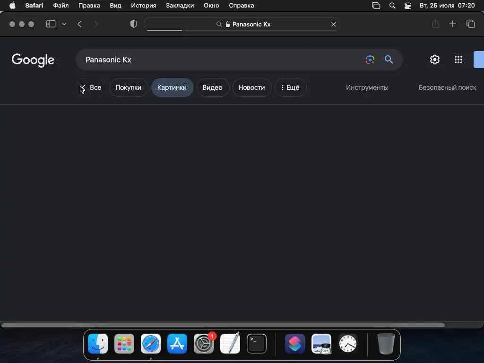Open the Share button in Safari
The width and height of the screenshot is (484, 363).
tap(435, 24)
